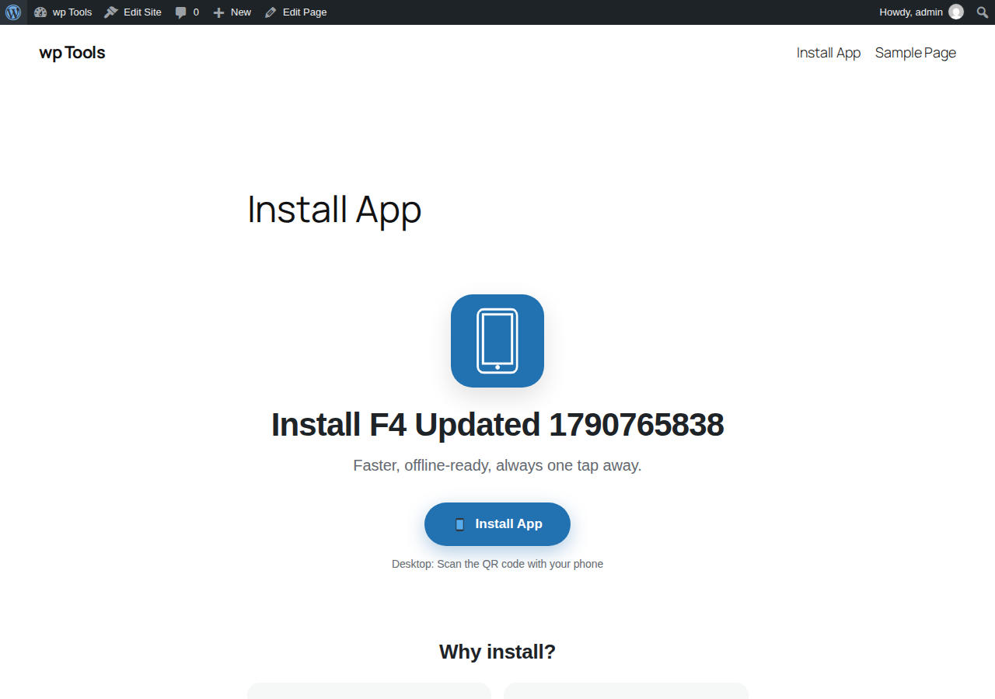Open Sample Page navigation link
This screenshot has height=699, width=995.
point(916,53)
